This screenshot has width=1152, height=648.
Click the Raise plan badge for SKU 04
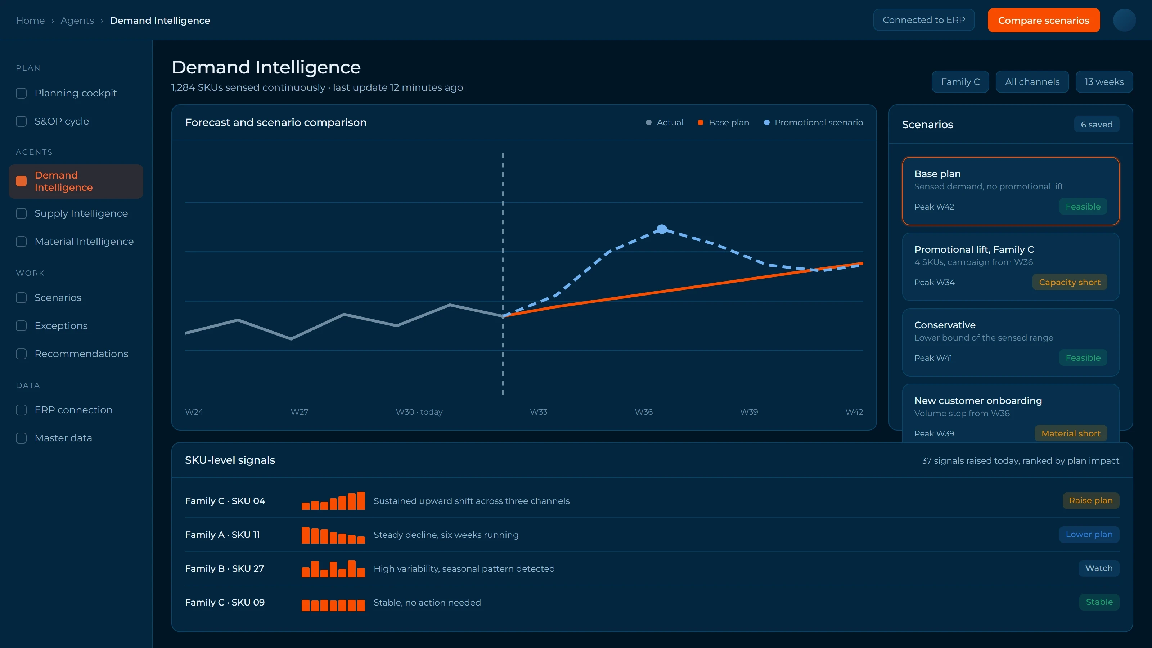point(1091,500)
